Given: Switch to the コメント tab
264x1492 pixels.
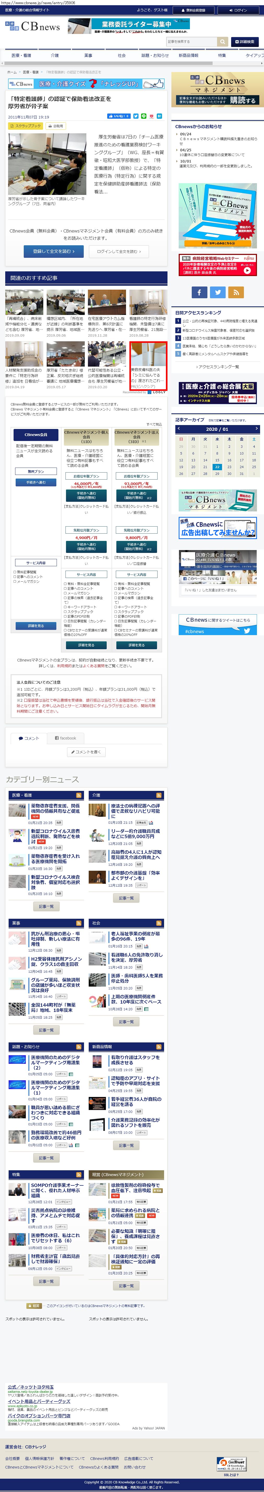Looking at the screenshot, I should pos(28,738).
